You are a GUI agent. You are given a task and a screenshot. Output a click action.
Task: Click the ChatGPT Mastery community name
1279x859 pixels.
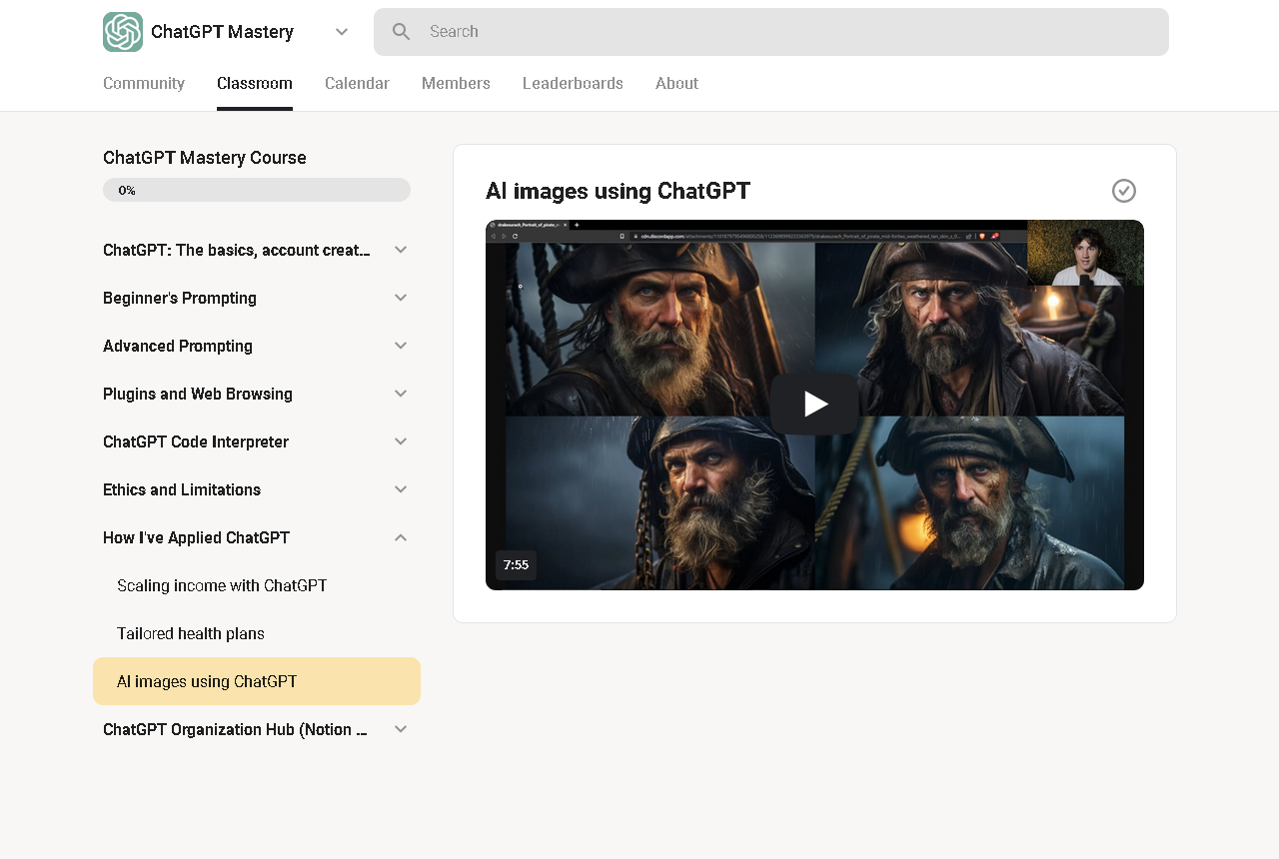pyautogui.click(x=222, y=32)
